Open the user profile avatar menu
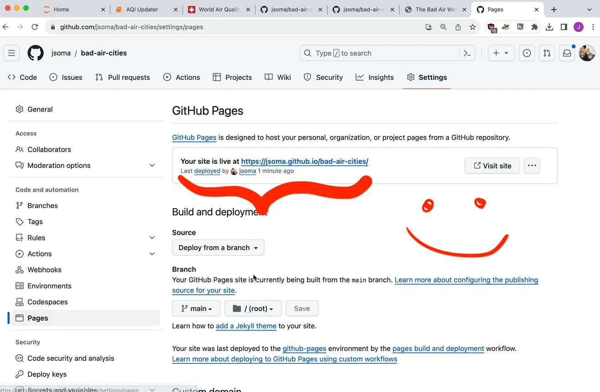 tap(587, 53)
